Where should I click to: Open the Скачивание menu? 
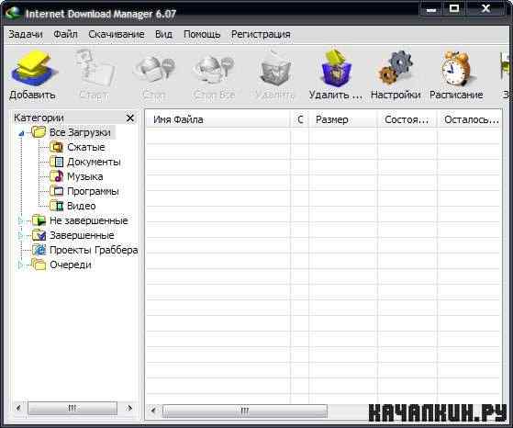click(x=117, y=34)
